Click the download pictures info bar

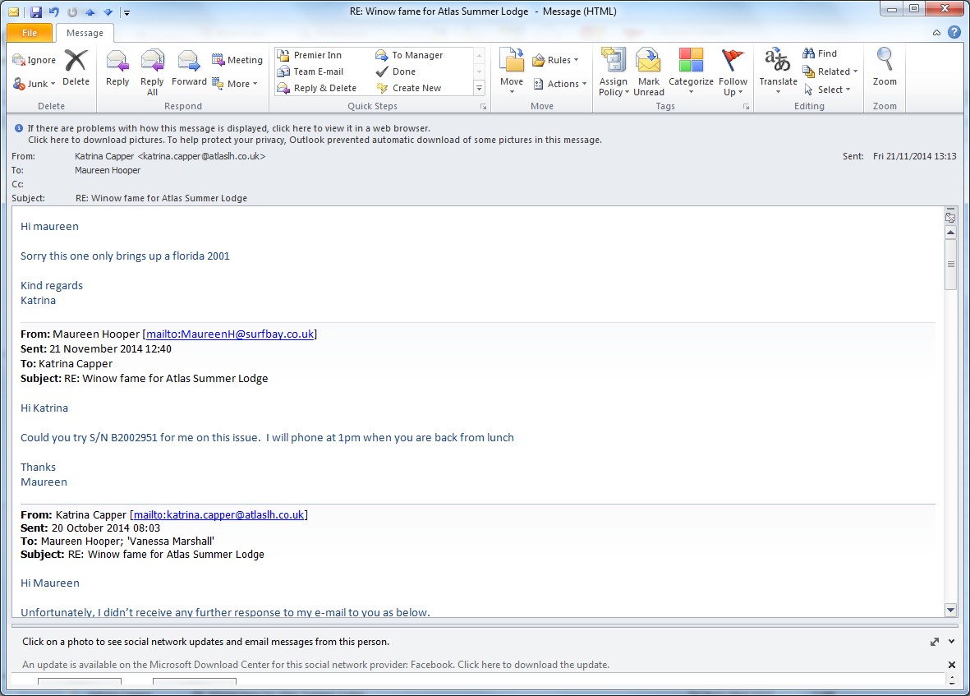pyautogui.click(x=315, y=141)
